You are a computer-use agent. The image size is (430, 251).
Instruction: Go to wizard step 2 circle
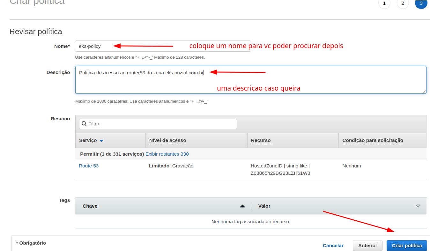pos(403,4)
